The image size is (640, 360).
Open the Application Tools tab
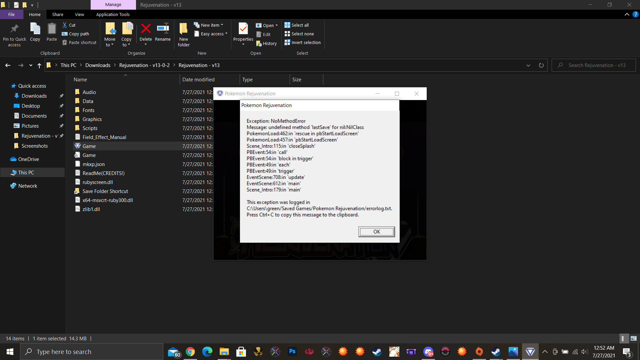pyautogui.click(x=113, y=14)
